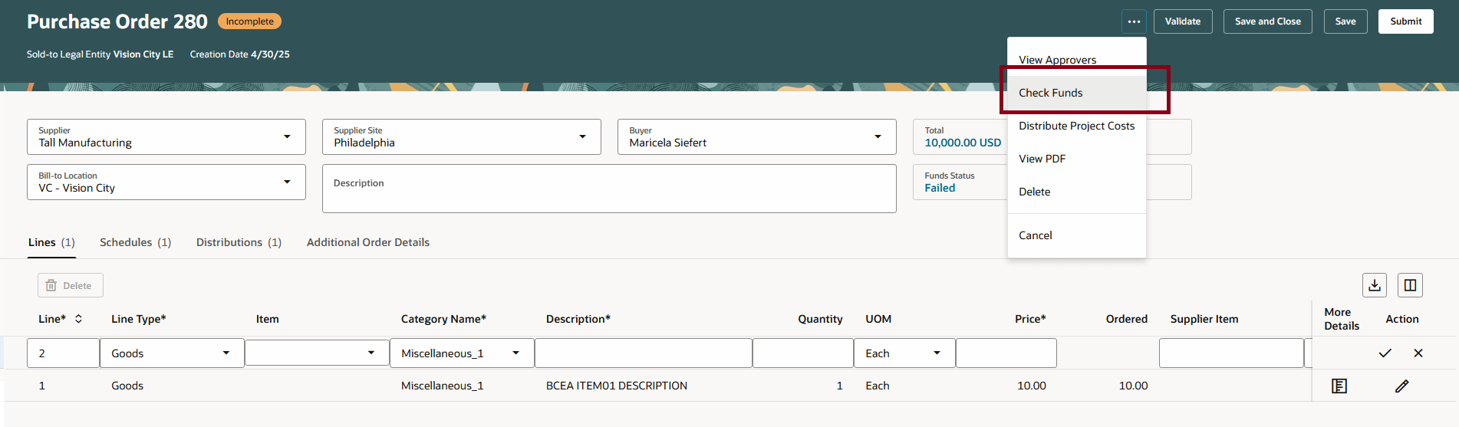Image resolution: width=1459 pixels, height=427 pixels.
Task: Click the line number field containing 2
Action: click(x=63, y=353)
